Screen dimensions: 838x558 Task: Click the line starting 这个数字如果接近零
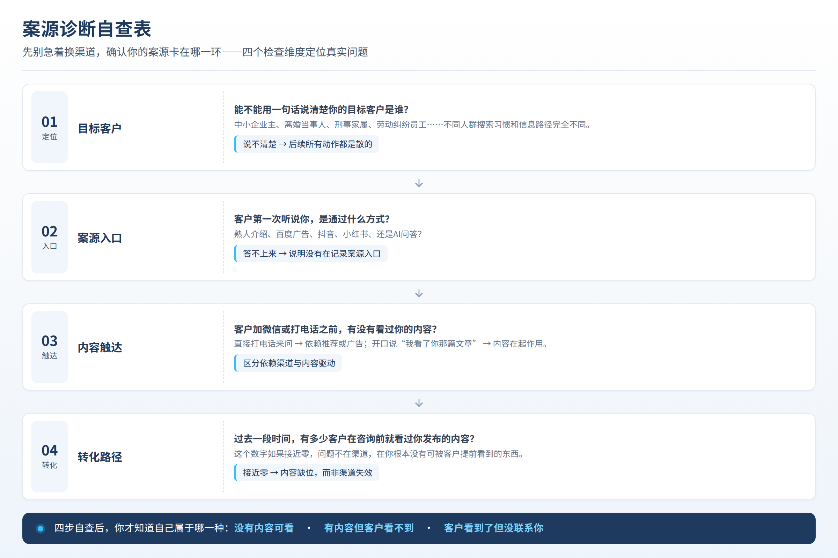380,454
